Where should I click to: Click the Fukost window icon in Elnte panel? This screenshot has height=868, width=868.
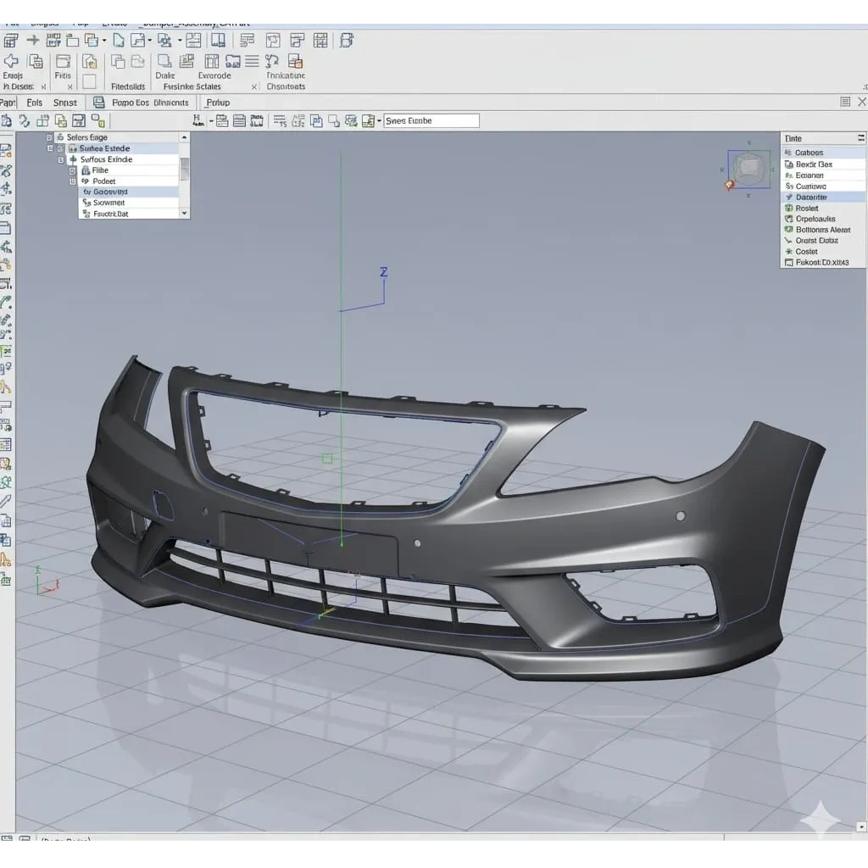pyautogui.click(x=789, y=263)
